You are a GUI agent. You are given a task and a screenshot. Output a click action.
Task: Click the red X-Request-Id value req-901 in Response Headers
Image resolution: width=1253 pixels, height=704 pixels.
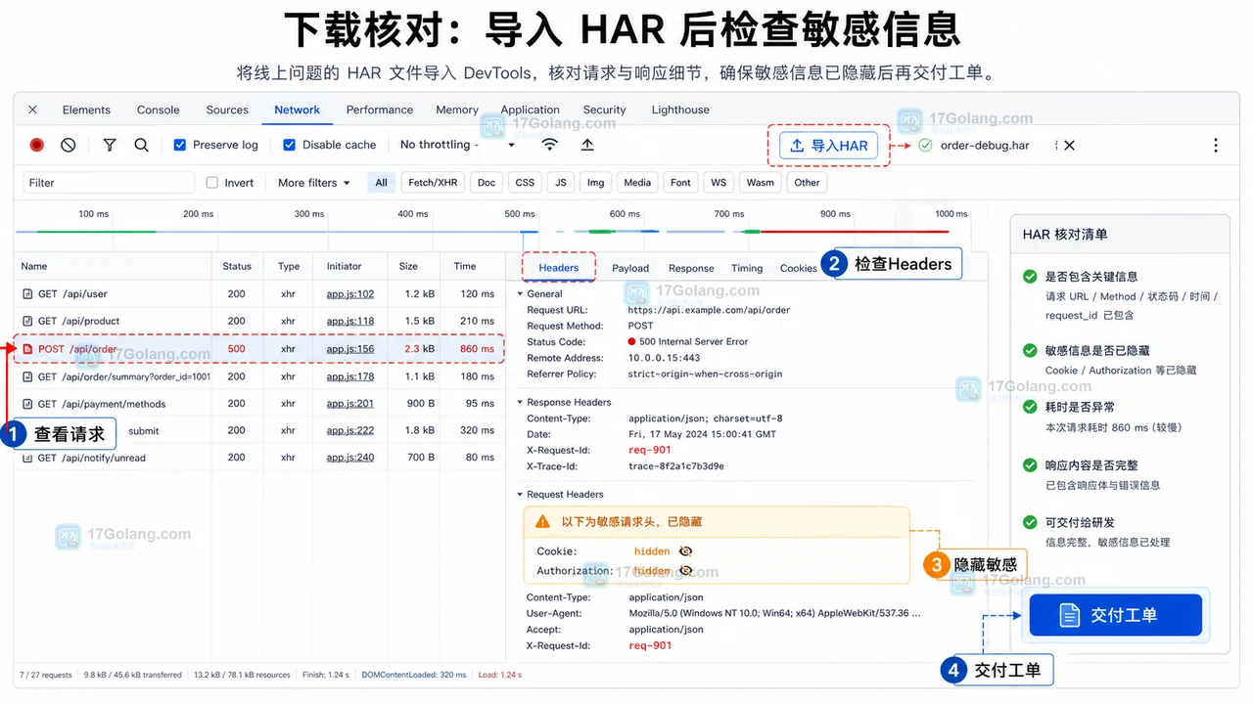(x=650, y=451)
